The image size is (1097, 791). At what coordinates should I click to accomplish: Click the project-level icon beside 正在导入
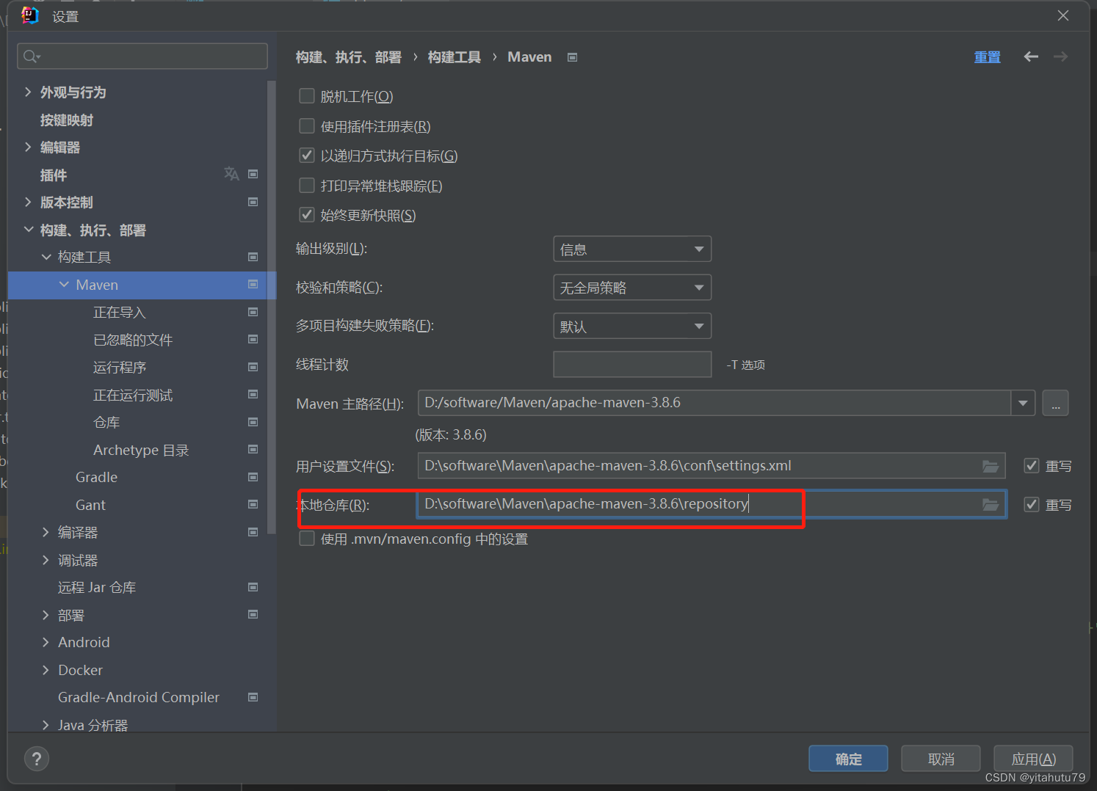(x=253, y=312)
